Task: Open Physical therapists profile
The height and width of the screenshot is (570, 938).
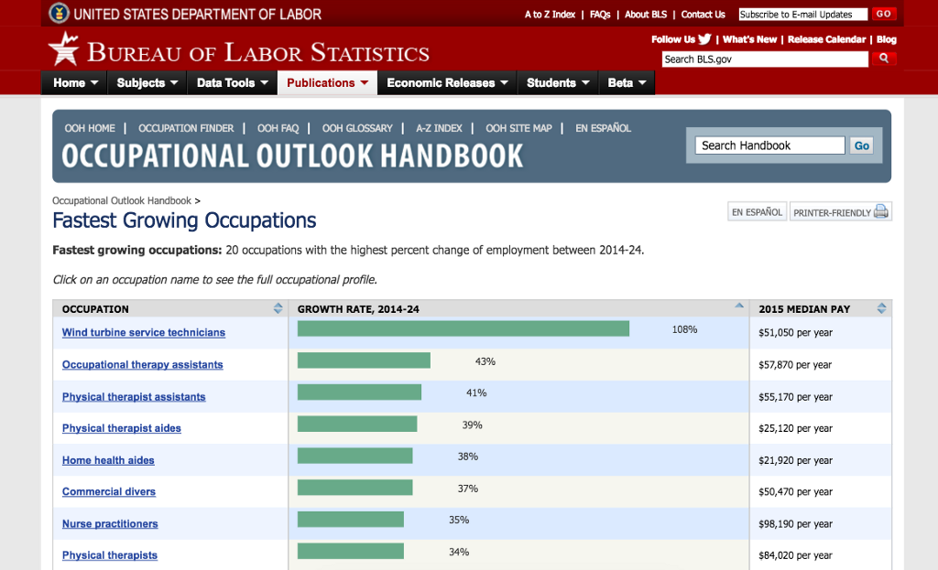Action: pos(110,555)
